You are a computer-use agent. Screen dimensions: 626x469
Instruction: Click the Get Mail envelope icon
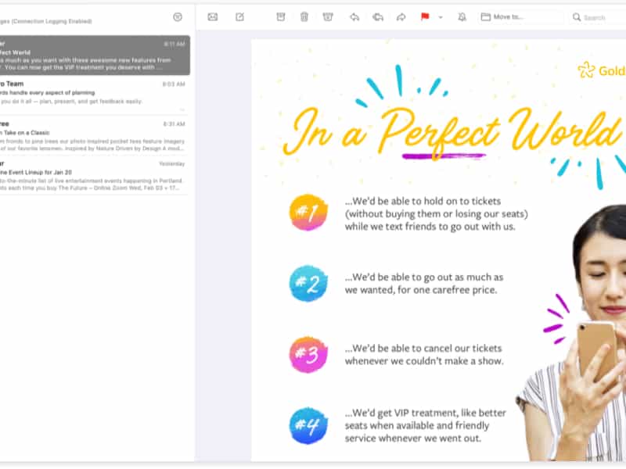(212, 16)
